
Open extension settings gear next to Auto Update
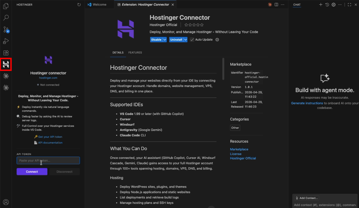point(217,40)
